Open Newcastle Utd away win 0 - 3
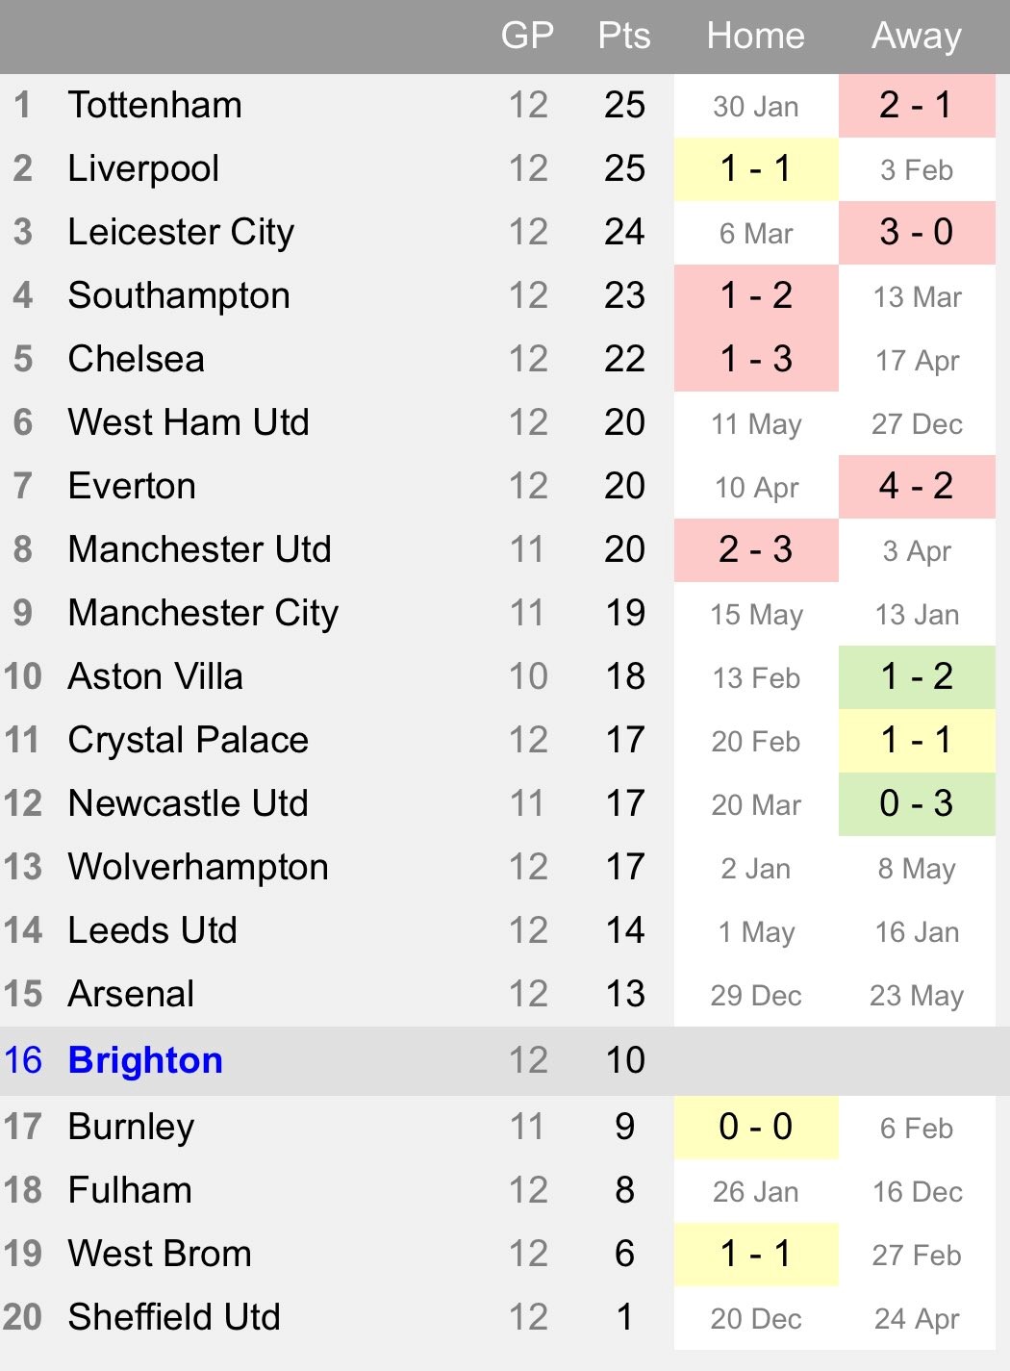The height and width of the screenshot is (1371, 1010). point(917,804)
